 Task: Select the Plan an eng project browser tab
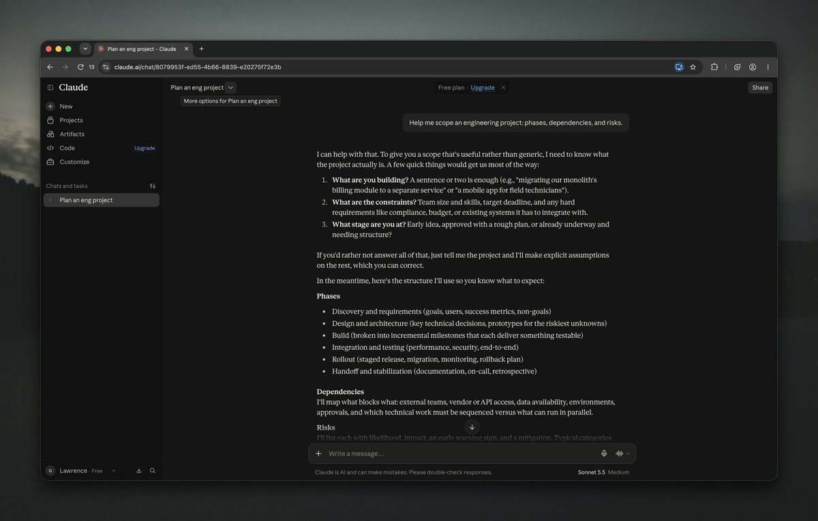tap(142, 49)
